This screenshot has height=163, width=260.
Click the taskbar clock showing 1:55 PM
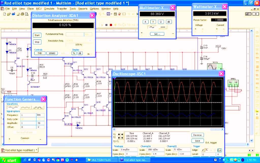251,160
